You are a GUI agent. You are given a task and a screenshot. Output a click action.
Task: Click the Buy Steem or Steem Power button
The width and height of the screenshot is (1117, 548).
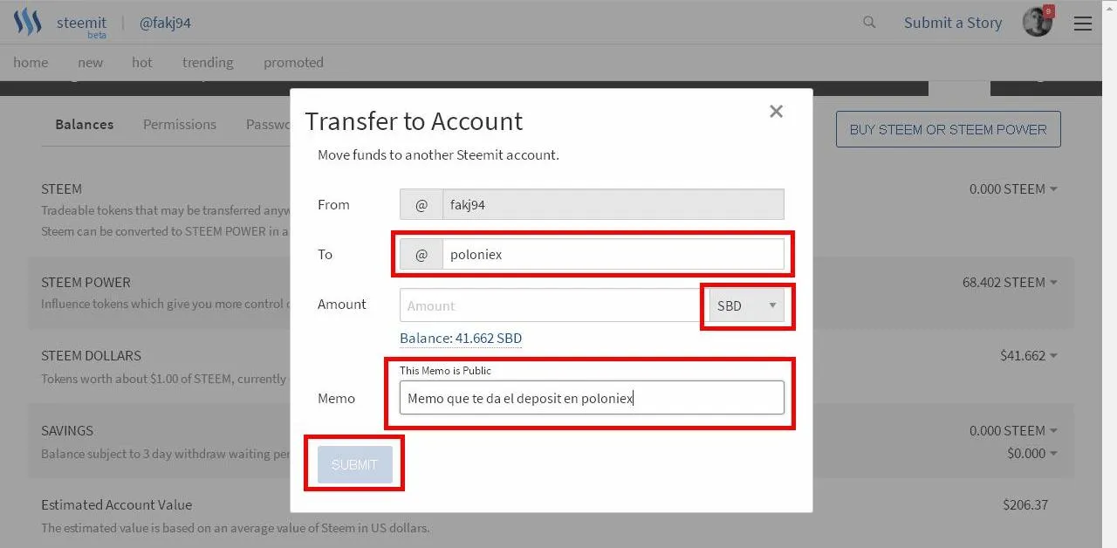[x=949, y=129]
